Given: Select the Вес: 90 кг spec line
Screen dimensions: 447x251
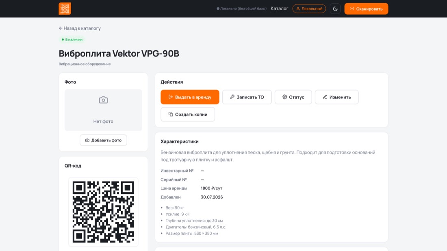Looking at the screenshot, I should (x=175, y=208).
